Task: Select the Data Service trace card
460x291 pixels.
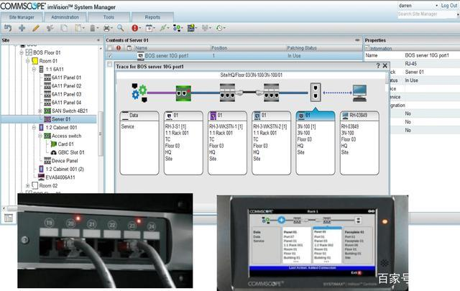Action: 139,143
